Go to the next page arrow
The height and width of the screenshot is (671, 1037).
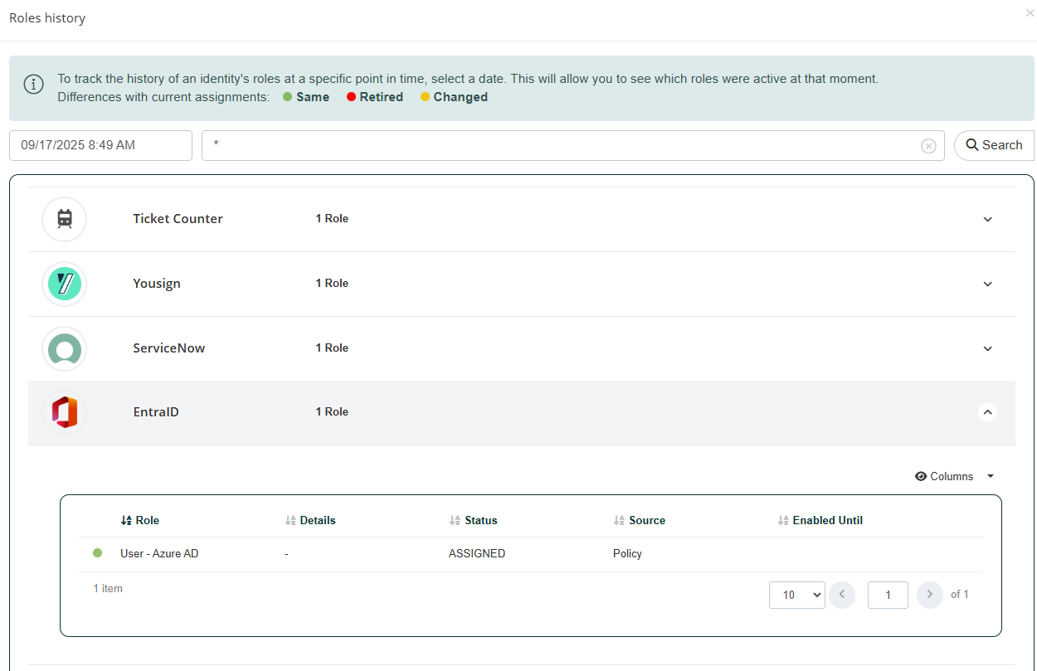click(x=930, y=595)
